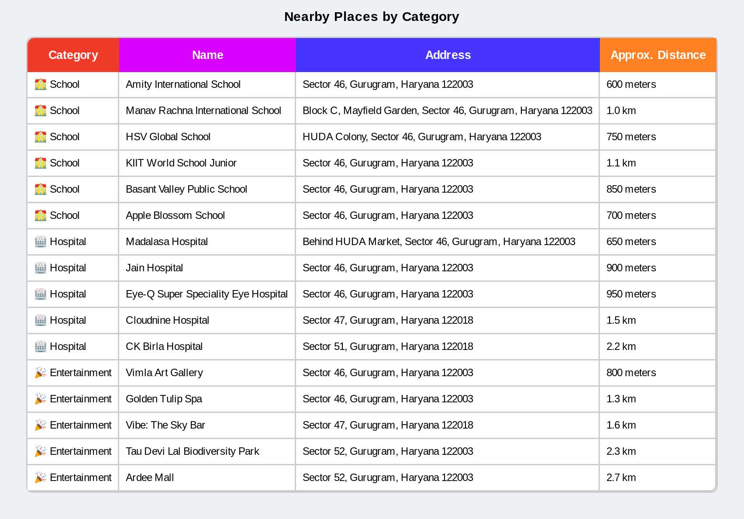The image size is (744, 519).
Task: Click the party icon in Vimla Art Gallery row
Action: 41,373
